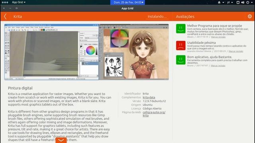255x143 pixels.
Task: Click review title Usabilidade péssima
Action: point(201,43)
